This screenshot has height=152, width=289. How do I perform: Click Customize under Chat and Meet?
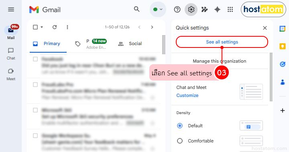click(x=187, y=95)
